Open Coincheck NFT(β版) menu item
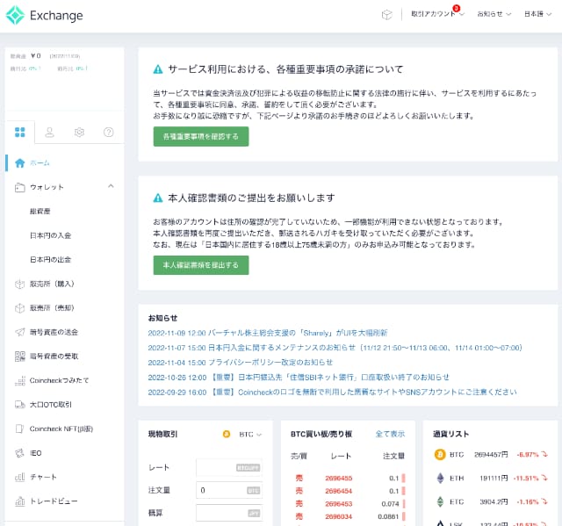 [61, 429]
